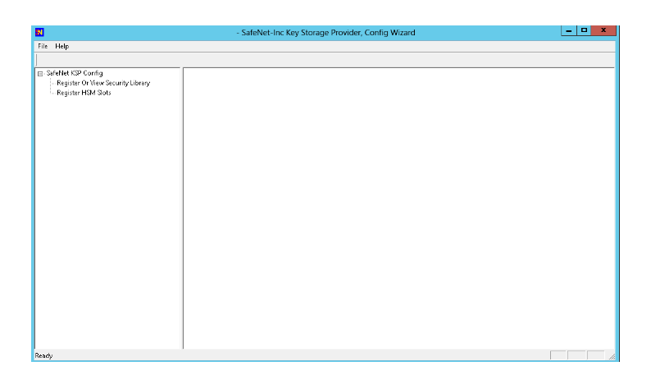The image size is (651, 389).
Task: Close the Config Wizard window
Action: click(x=603, y=30)
